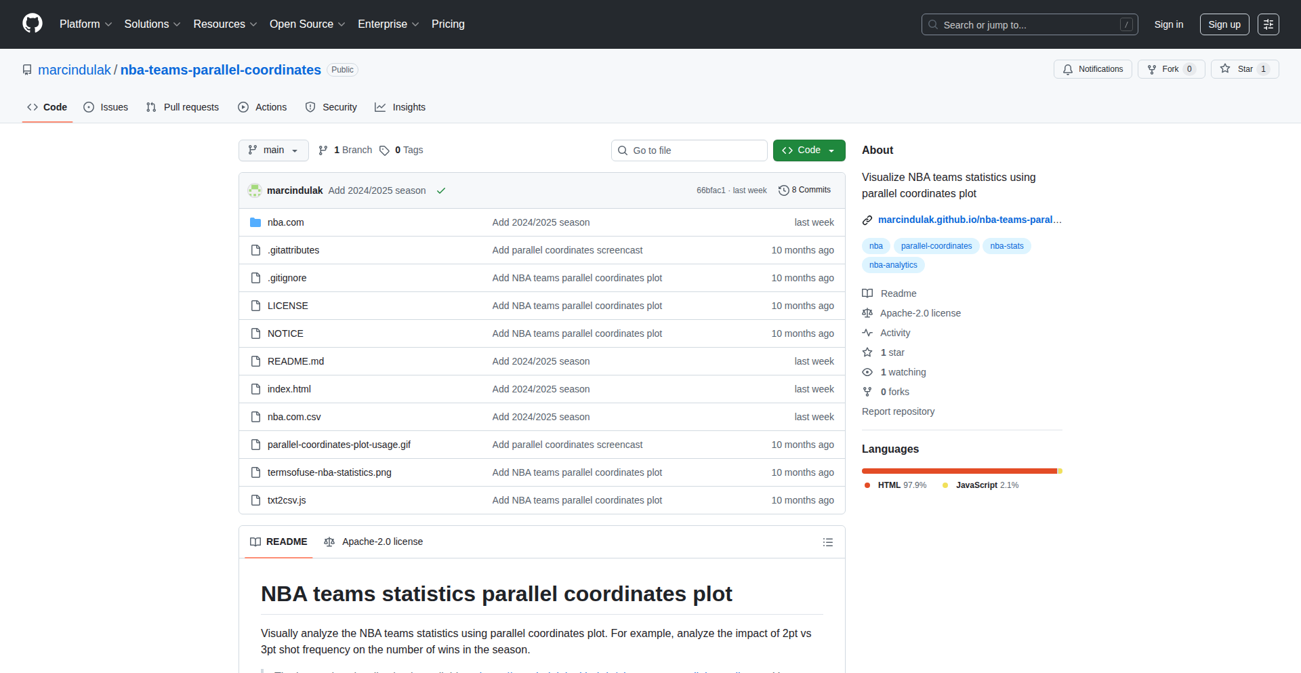Expand the main branch dropdown

[273, 150]
